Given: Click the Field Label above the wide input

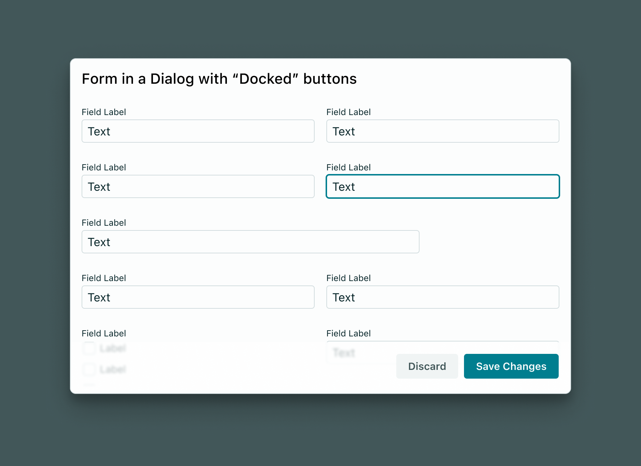Looking at the screenshot, I should pyautogui.click(x=104, y=223).
